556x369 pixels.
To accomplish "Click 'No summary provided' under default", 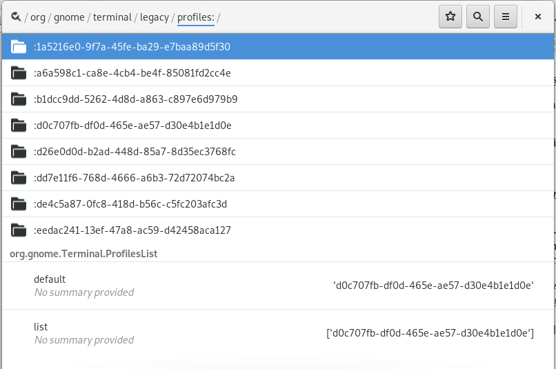I will [84, 292].
